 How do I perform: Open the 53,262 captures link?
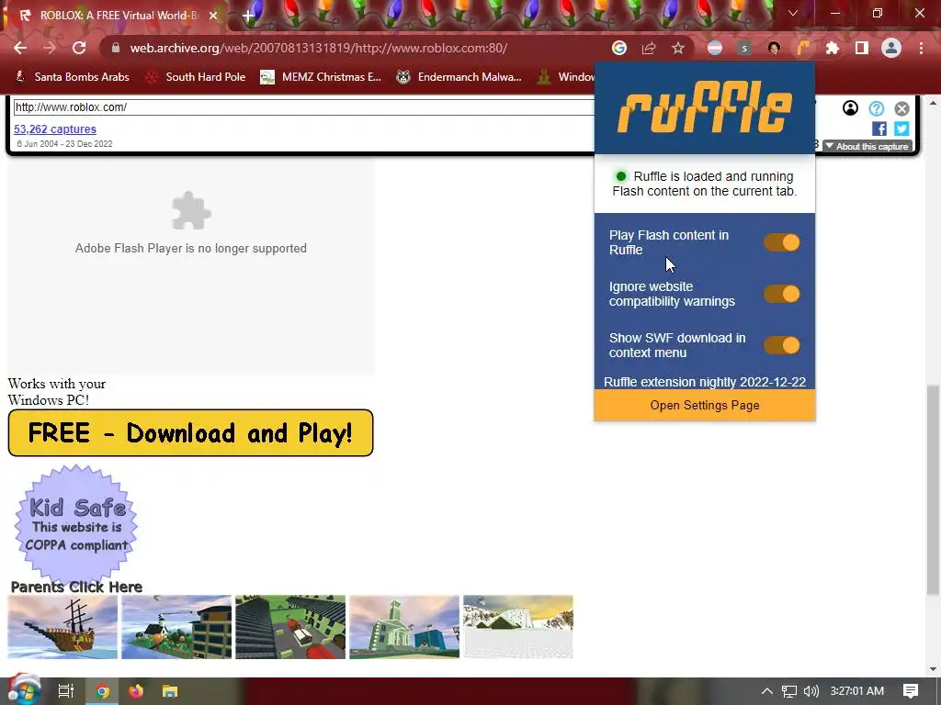(54, 129)
